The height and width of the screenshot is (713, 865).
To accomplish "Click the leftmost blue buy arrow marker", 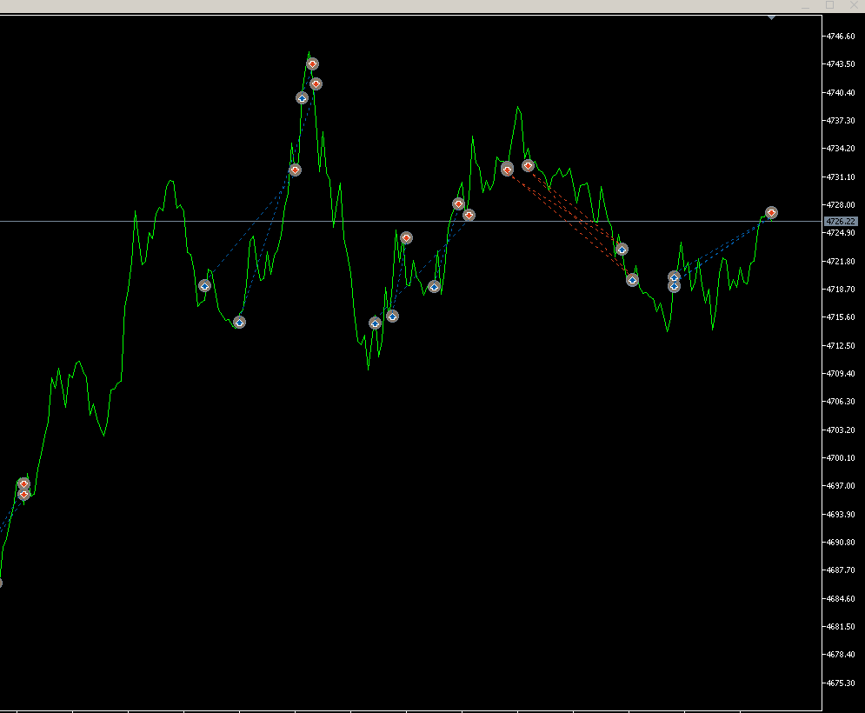I will [x=204, y=285].
